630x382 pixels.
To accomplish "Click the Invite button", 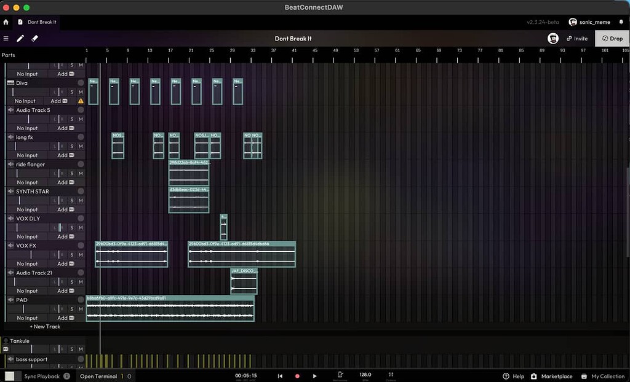I will click(577, 38).
